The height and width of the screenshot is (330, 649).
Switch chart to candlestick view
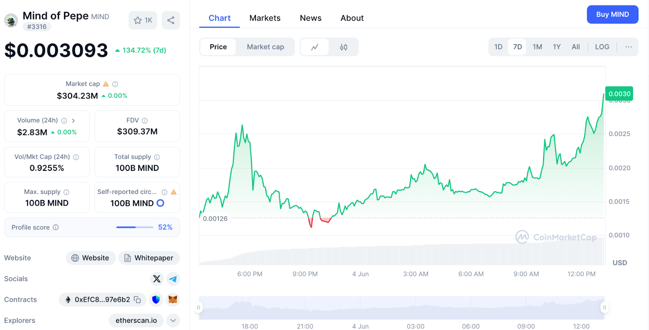point(344,47)
